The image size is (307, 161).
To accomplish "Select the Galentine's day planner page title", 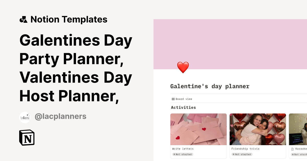I will pos(210,86).
